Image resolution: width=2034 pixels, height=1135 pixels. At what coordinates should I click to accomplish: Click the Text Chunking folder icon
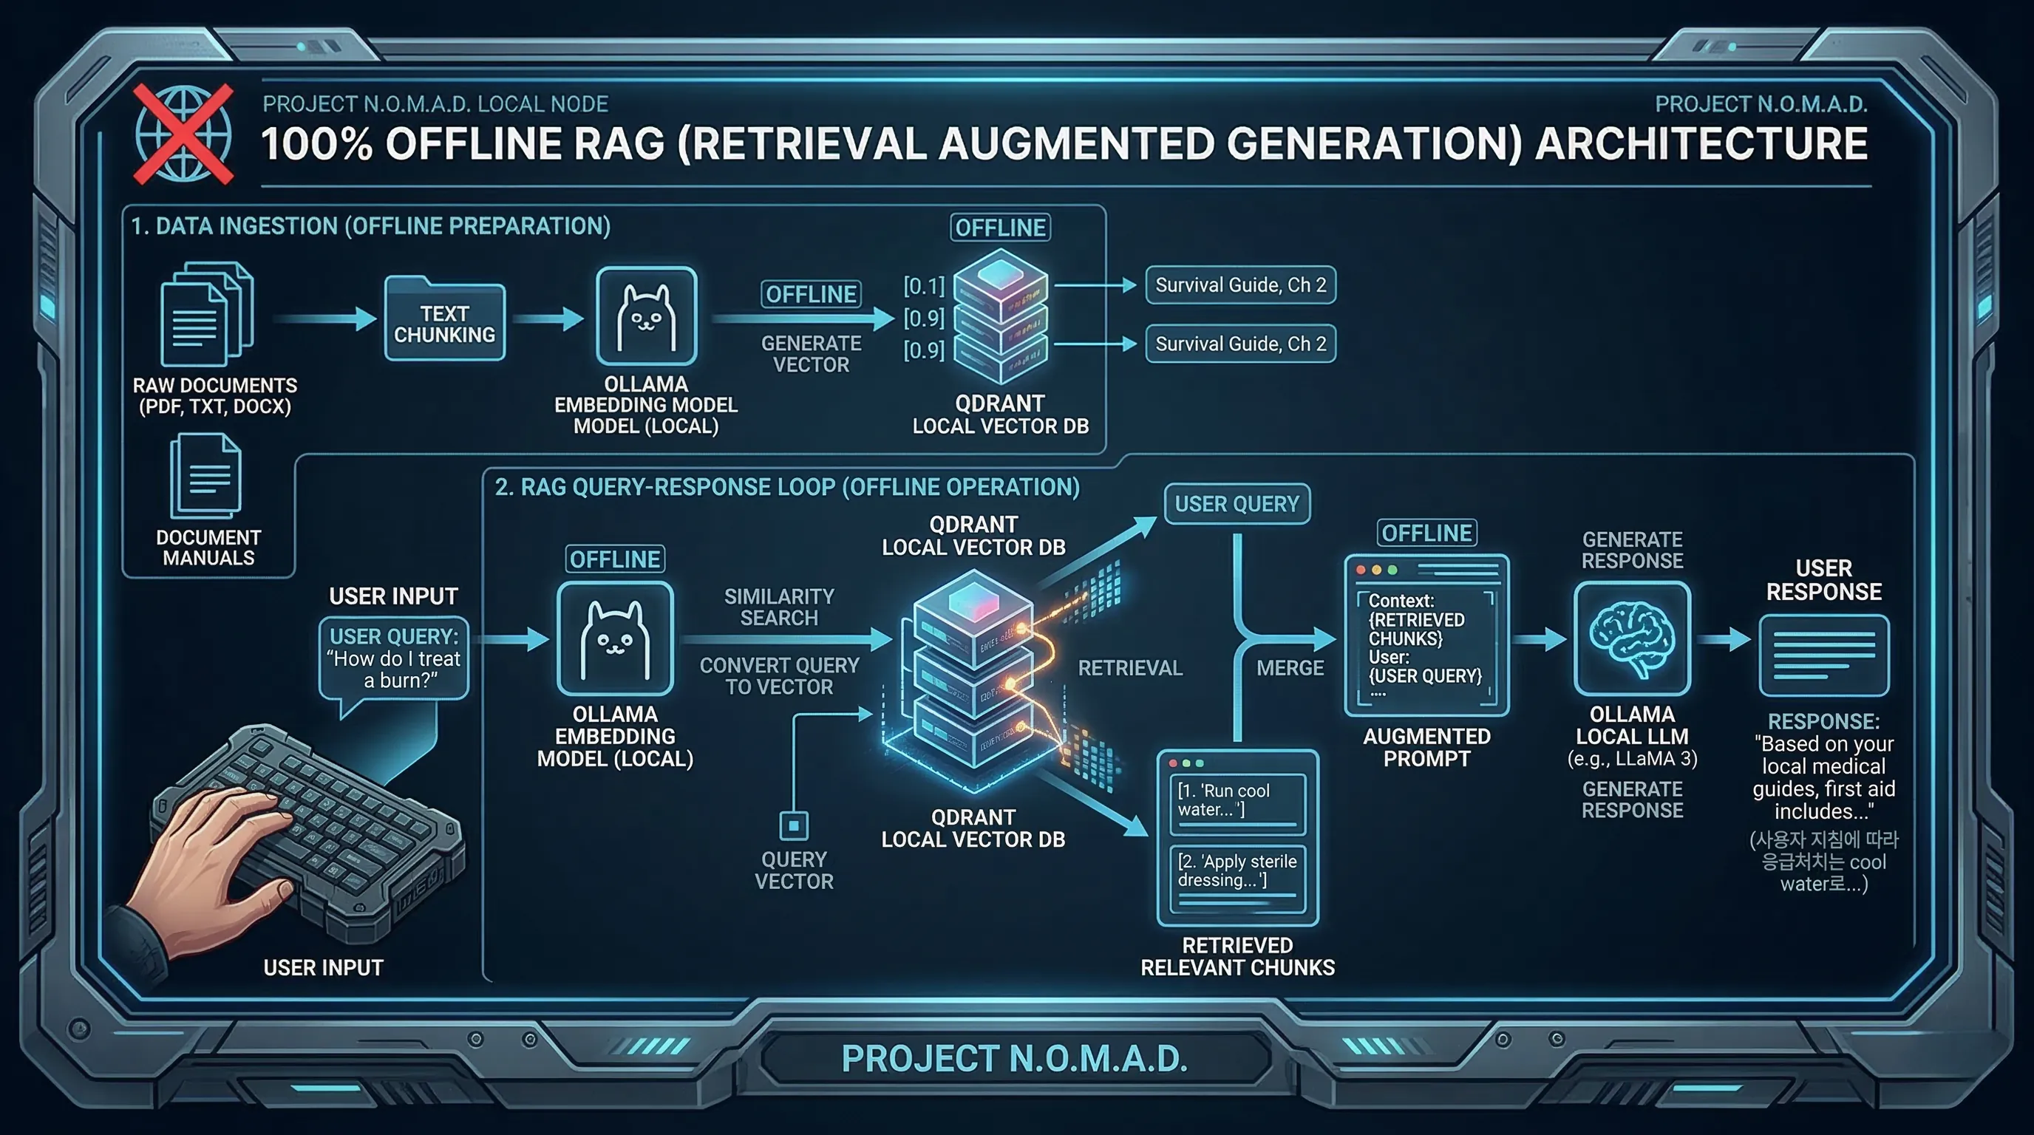pos(444,320)
